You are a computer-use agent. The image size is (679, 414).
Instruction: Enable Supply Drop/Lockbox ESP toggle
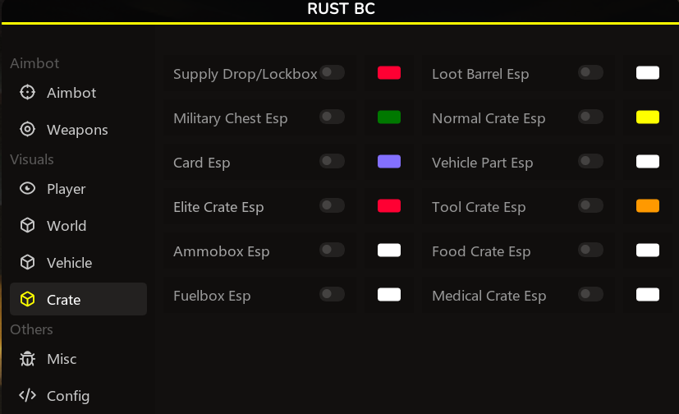click(x=332, y=72)
